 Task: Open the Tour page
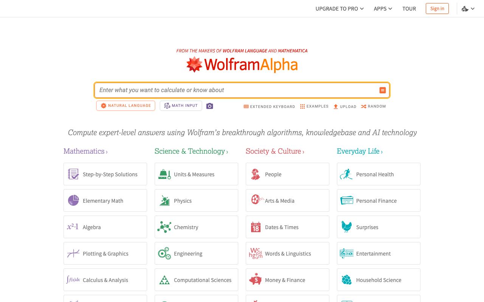[x=409, y=9]
